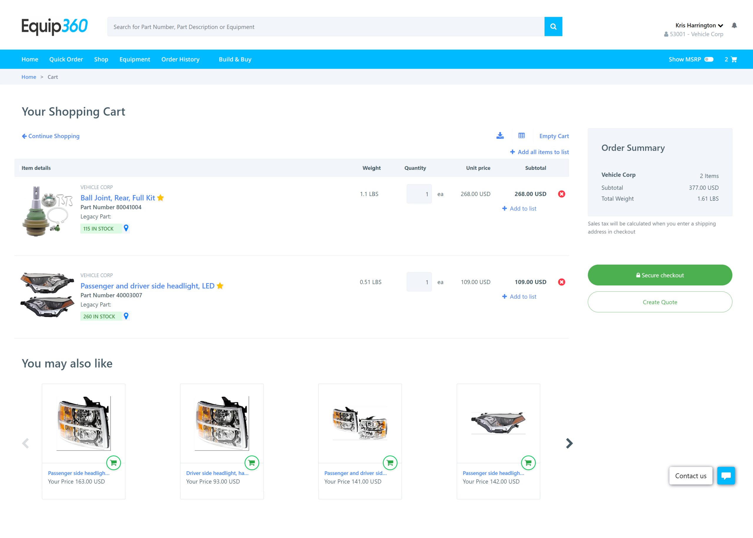Click favorite star on Ball Joint kit
This screenshot has width=753, height=538.
point(161,198)
